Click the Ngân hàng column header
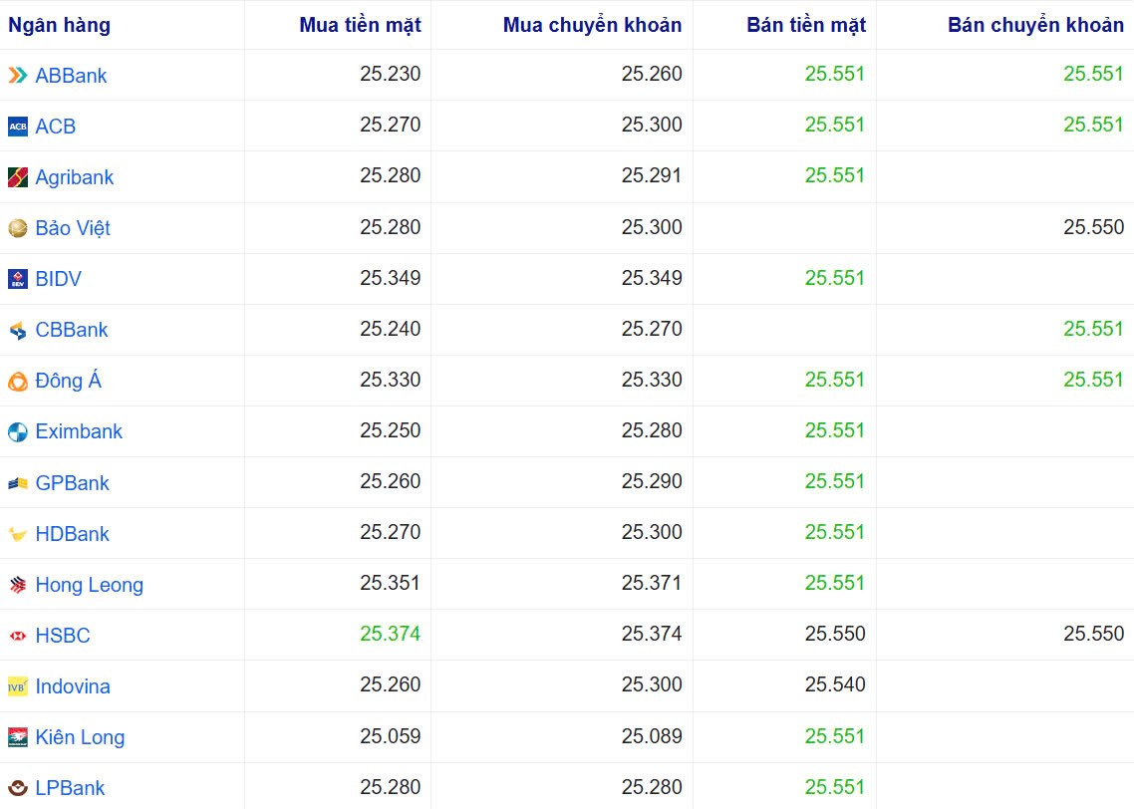Image resolution: width=1134 pixels, height=809 pixels. [59, 24]
